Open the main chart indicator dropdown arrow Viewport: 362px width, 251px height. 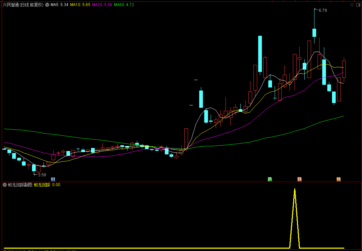coord(47,5)
